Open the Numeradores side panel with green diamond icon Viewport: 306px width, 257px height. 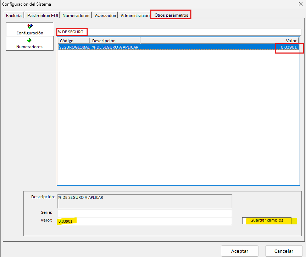pyautogui.click(x=29, y=43)
